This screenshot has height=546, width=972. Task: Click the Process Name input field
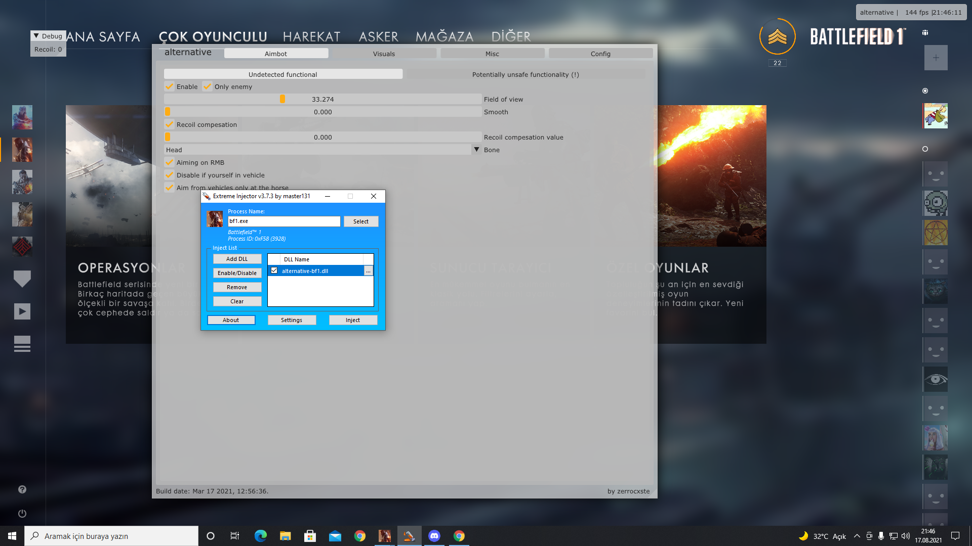(284, 221)
